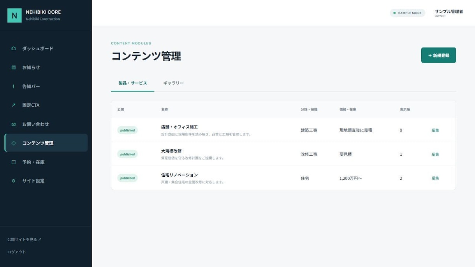The image size is (475, 267).
Task: Open お問い合わせ in the sidebar
Action: point(46,124)
